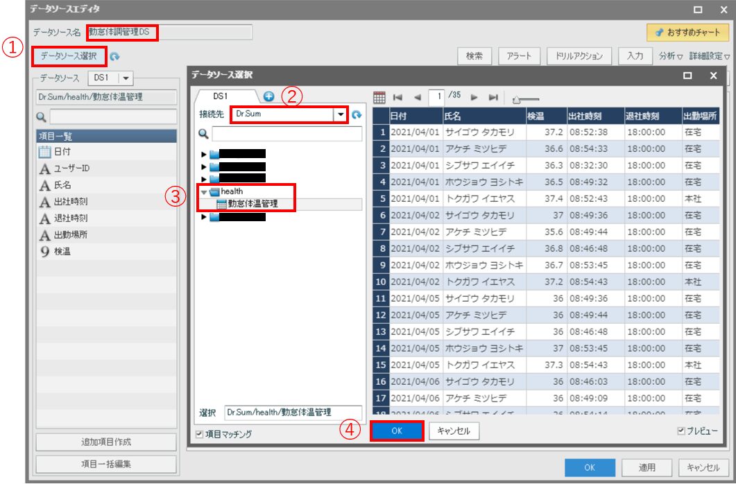Jump to last preview page
The image size is (736, 484).
[493, 97]
